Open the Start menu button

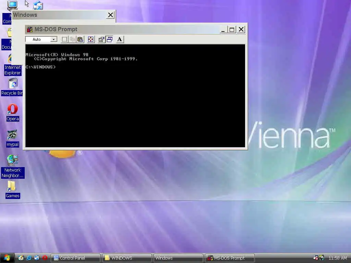[x=7, y=258]
